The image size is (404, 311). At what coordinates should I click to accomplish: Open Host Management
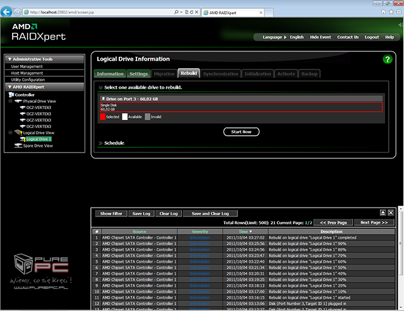pos(27,73)
